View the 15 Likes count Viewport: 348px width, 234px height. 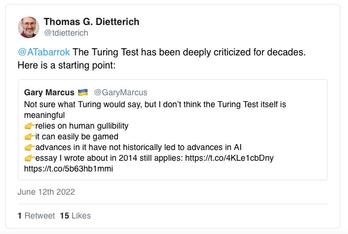click(76, 216)
